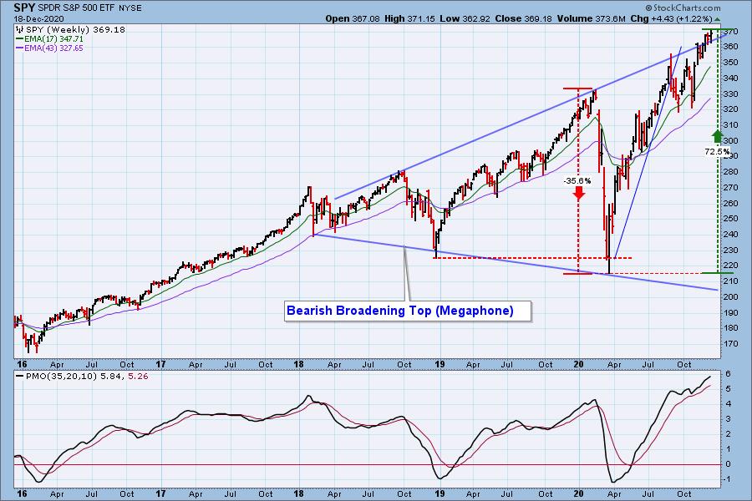Click the 370 price axis label
The width and height of the screenshot is (752, 501).
731,32
